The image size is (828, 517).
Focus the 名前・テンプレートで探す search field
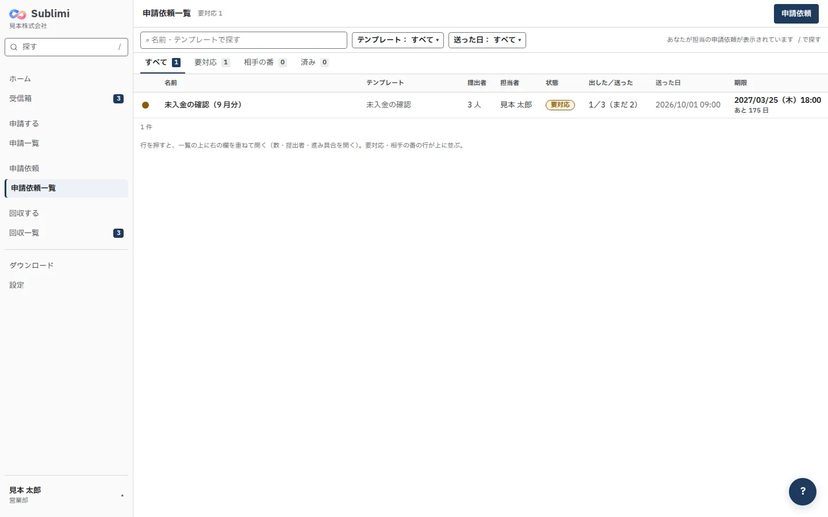click(x=244, y=40)
